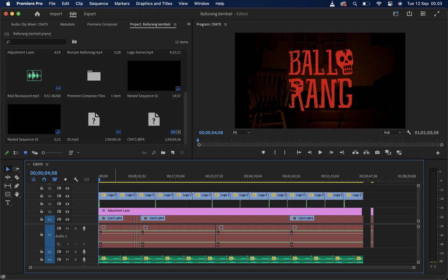Viewport: 448px width, 280px height.
Task: Select the Type tool
Action: 8,203
